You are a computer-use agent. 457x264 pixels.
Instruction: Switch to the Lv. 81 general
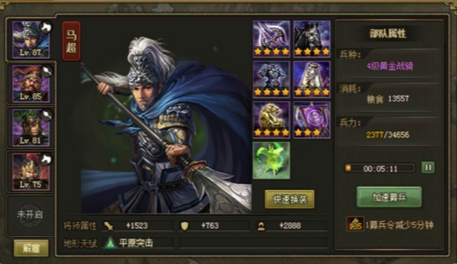(31, 127)
